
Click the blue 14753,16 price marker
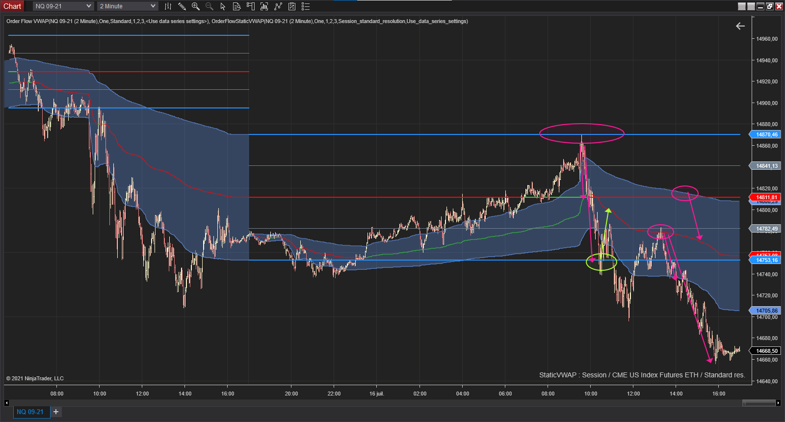765,260
